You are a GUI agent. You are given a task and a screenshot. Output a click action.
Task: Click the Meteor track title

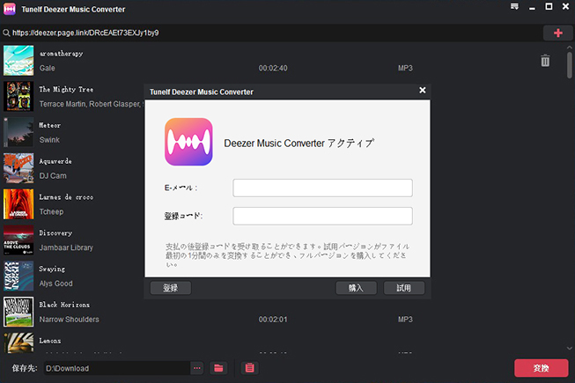(50, 125)
